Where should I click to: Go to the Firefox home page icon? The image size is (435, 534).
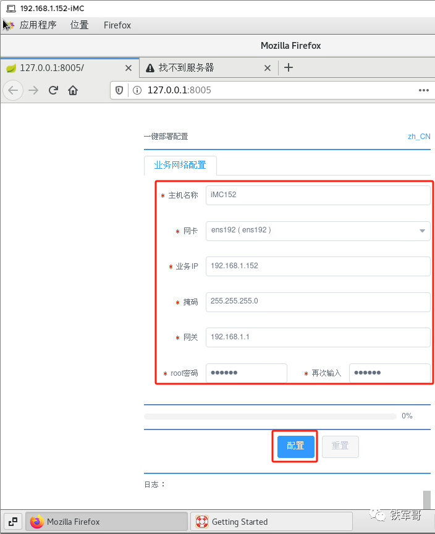73,90
